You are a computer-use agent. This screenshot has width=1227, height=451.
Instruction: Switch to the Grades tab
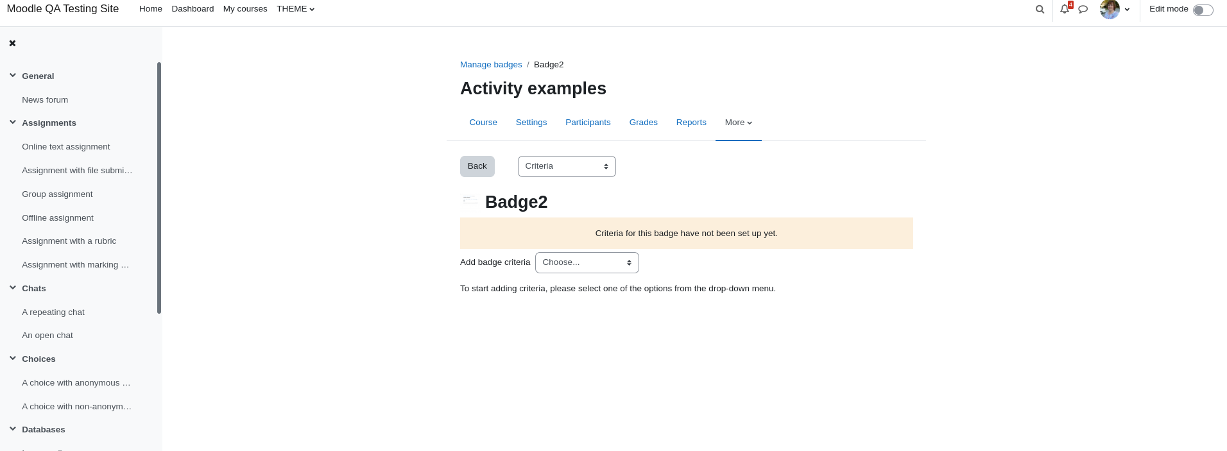643,123
